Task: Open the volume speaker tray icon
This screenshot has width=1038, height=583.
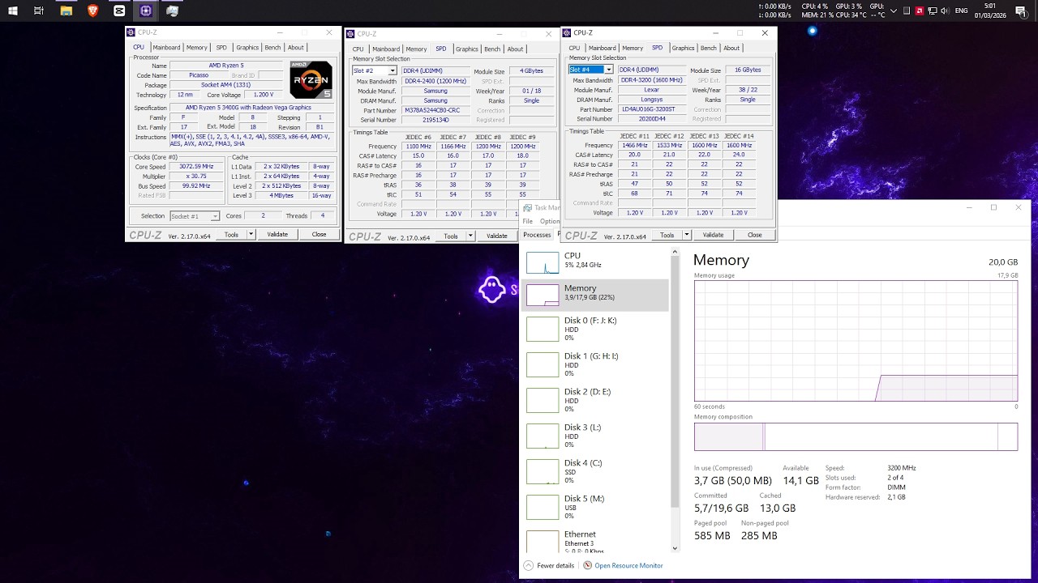Action: 946,11
